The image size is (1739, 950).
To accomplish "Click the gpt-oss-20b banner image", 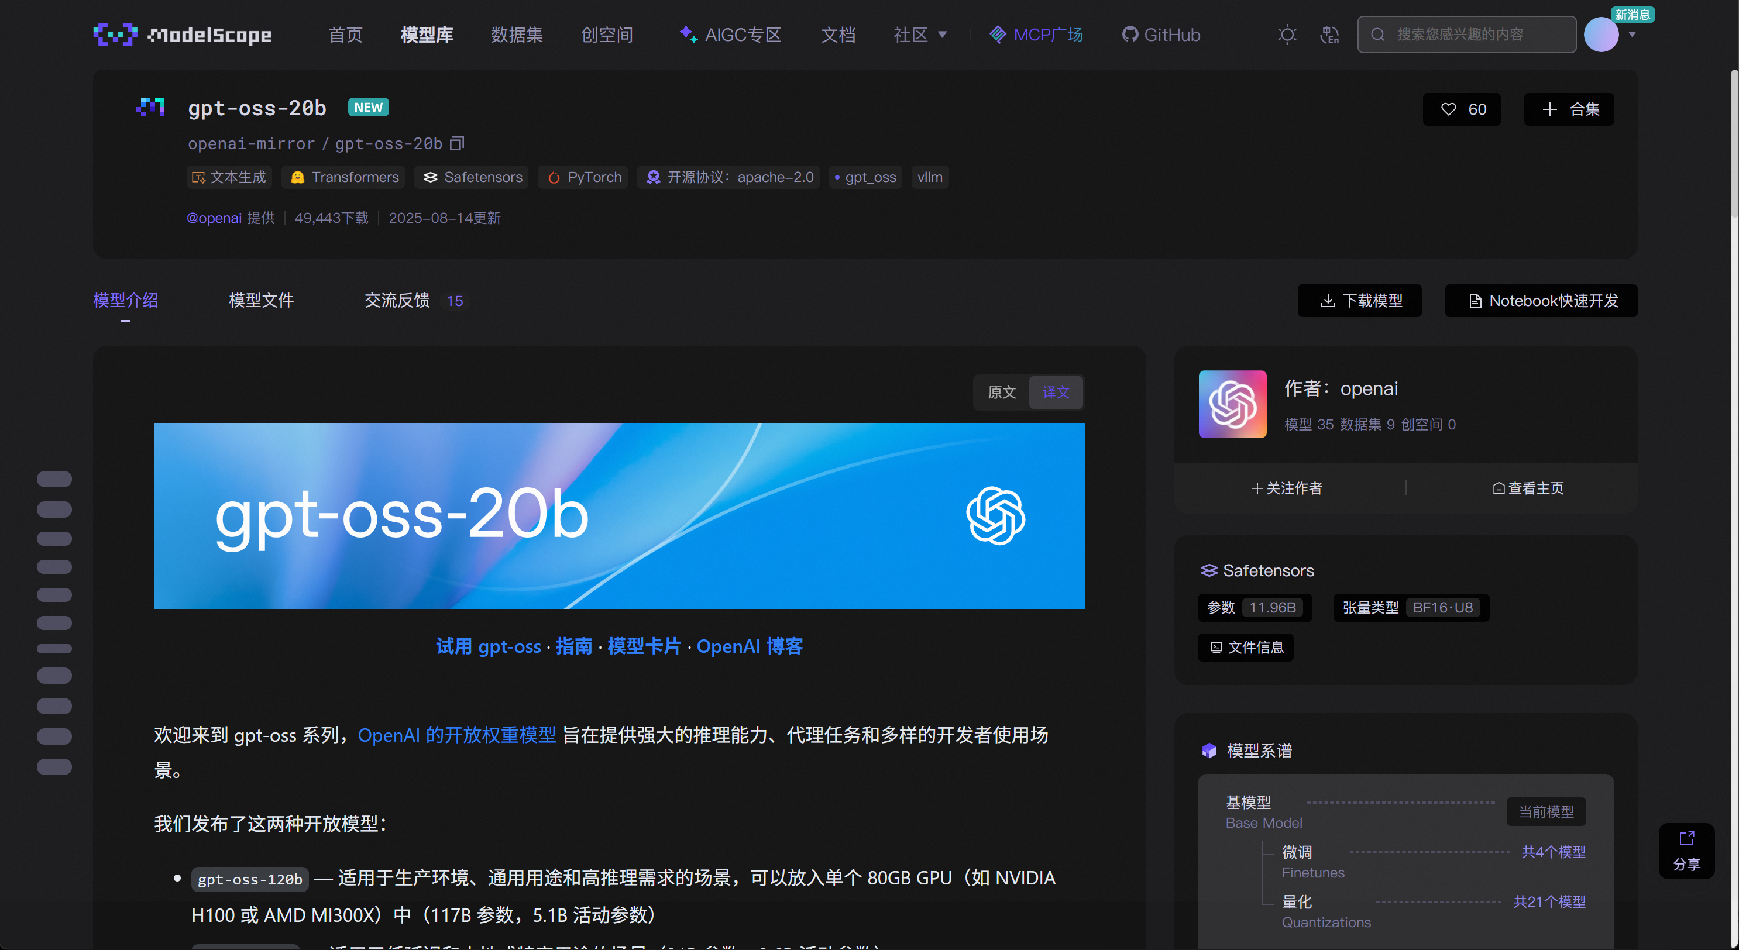I will [619, 515].
